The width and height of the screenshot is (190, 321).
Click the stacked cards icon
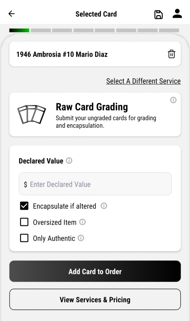pyautogui.click(x=31, y=114)
